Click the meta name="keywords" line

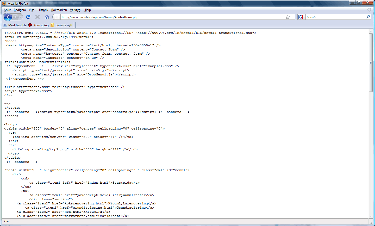[x=85, y=54]
